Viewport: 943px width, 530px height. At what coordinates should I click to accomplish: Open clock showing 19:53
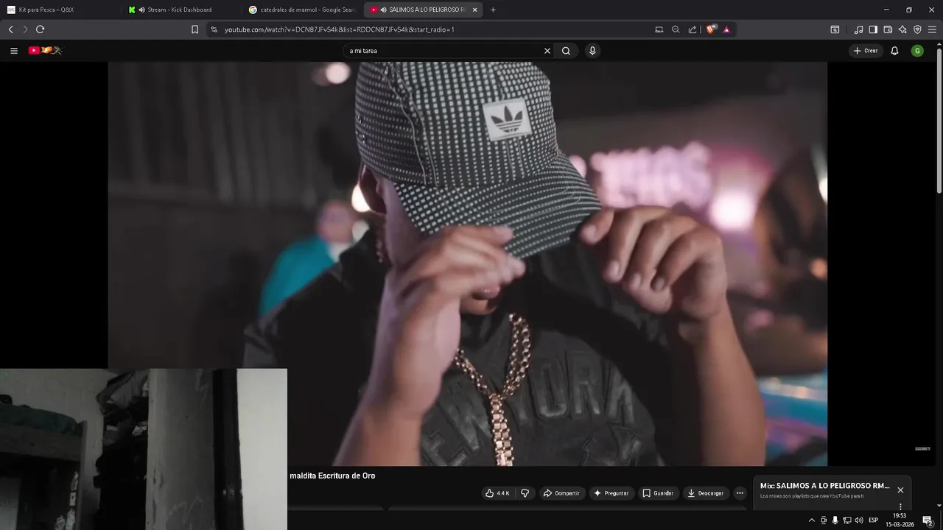[x=900, y=520]
